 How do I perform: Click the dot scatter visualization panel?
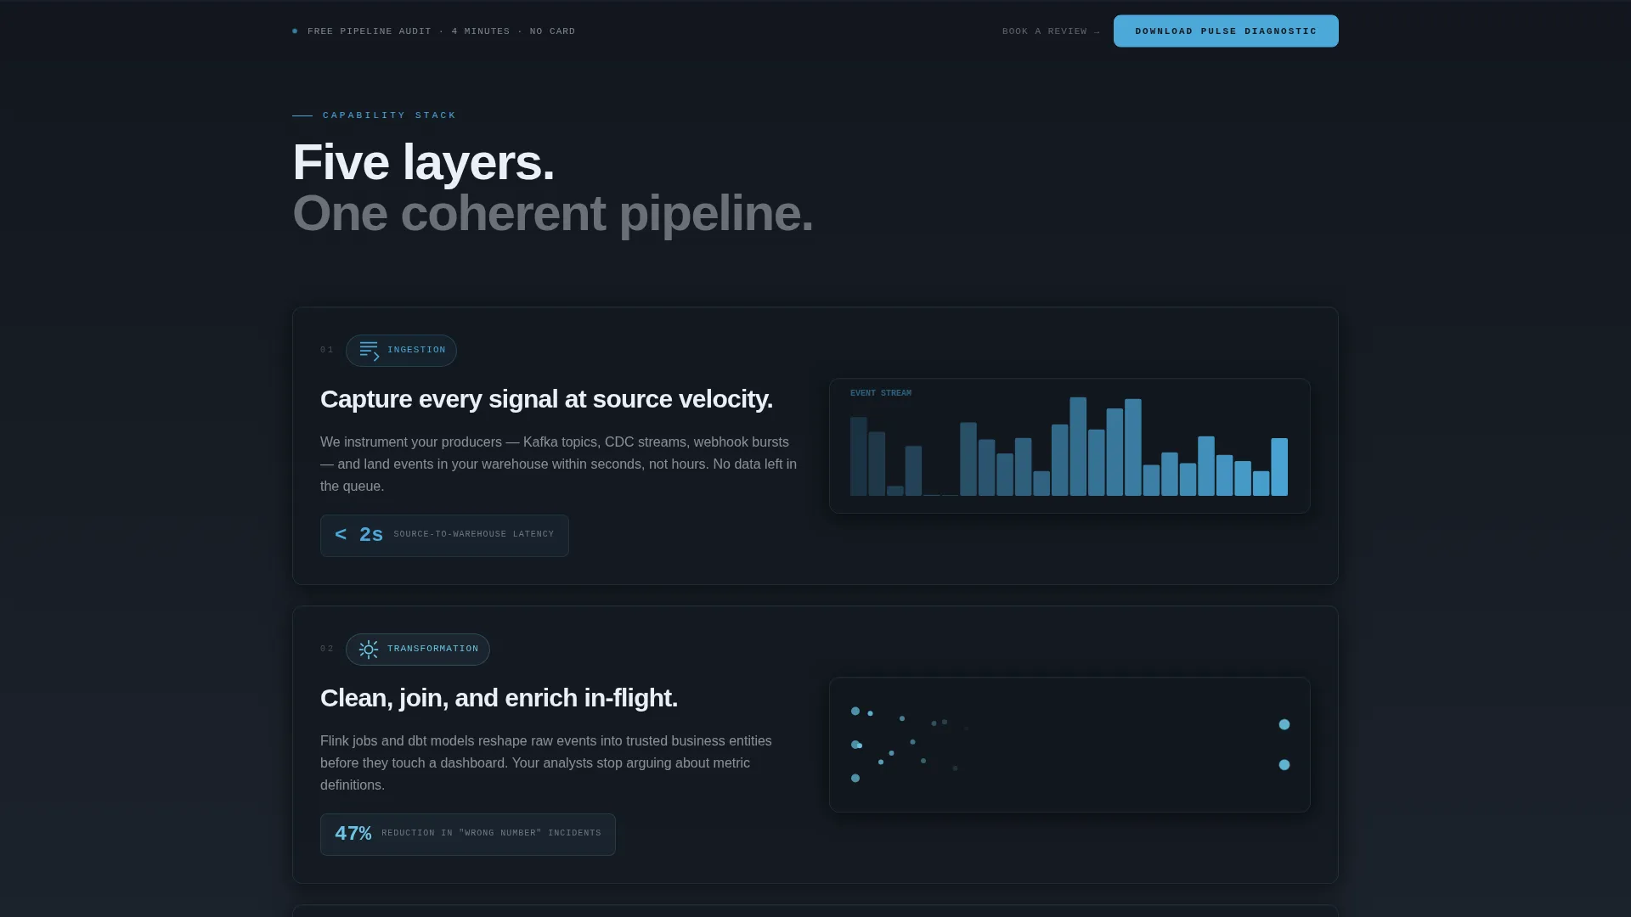(x=1069, y=745)
